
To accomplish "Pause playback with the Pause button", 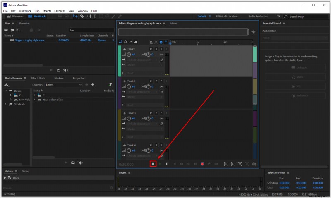I will (167, 164).
